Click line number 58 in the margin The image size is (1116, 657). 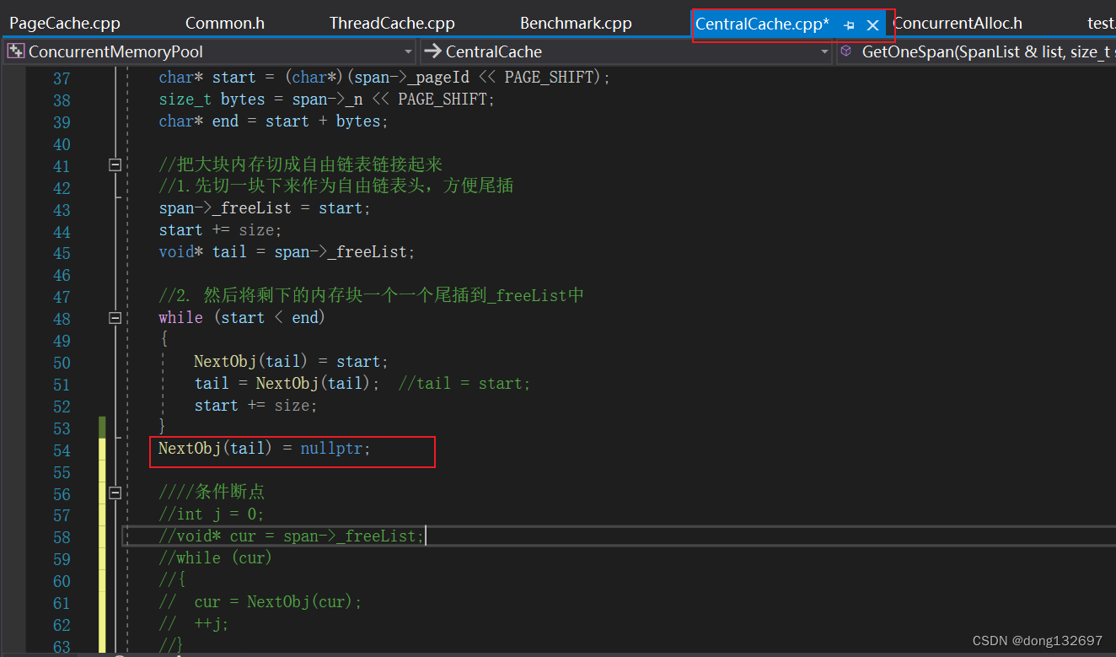pos(62,537)
